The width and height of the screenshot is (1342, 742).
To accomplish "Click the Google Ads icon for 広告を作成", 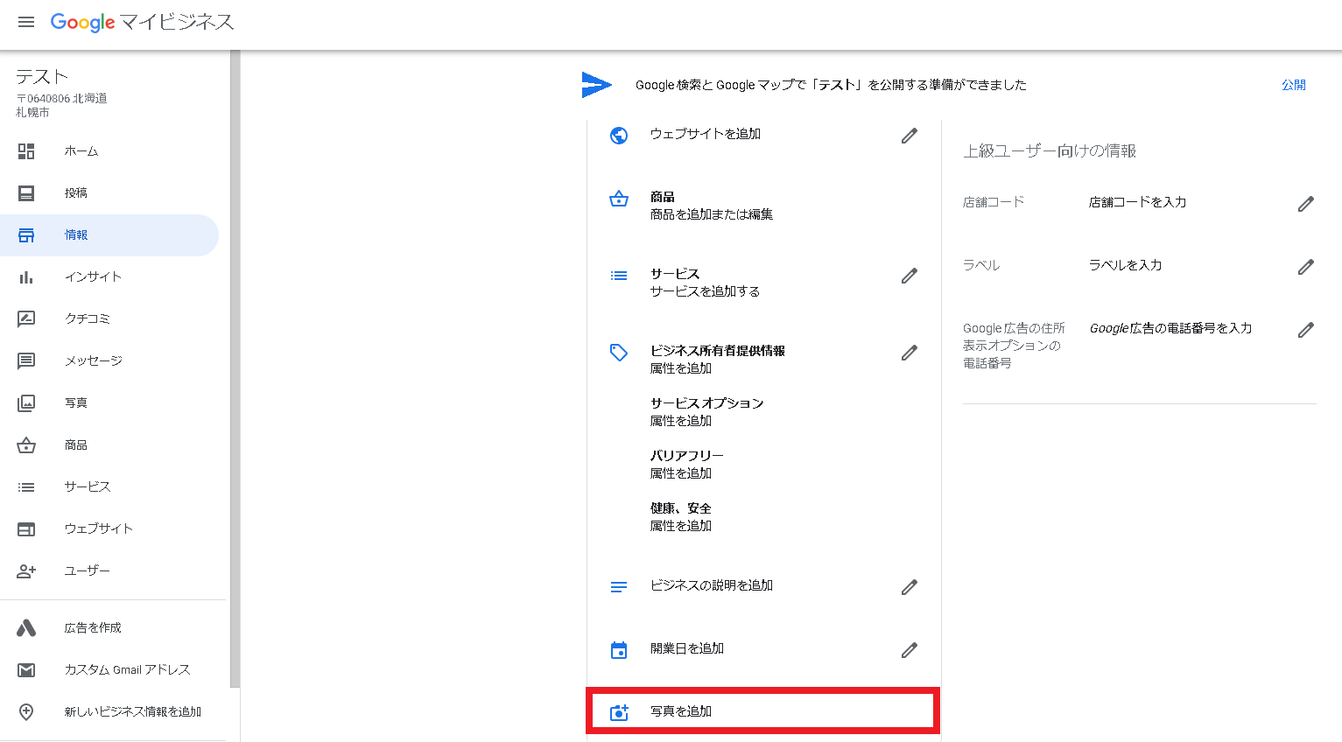I will click(x=26, y=628).
